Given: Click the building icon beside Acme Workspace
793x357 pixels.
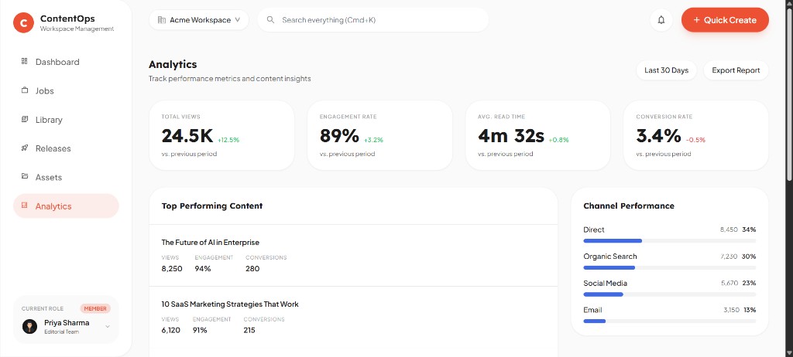Looking at the screenshot, I should tap(162, 20).
